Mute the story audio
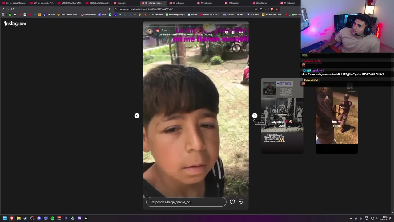The width and height of the screenshot is (394, 222). tap(226, 32)
